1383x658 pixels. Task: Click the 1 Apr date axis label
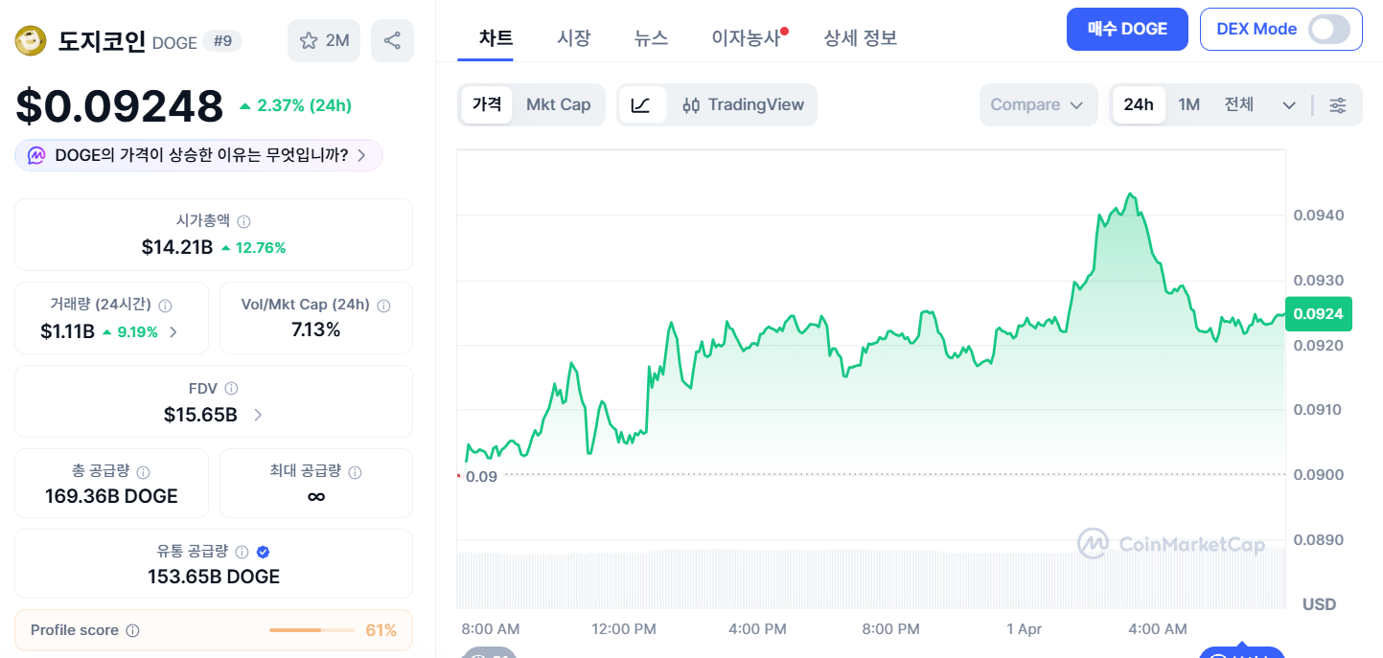tap(1024, 629)
